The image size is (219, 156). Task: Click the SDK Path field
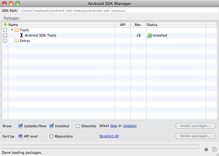(119, 11)
